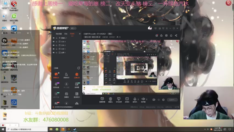234x132 pixels.
Task: Add 直播屏幕 screen capture source
Action: tap(102, 100)
